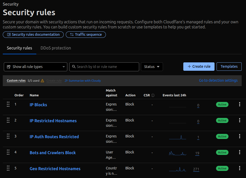Click the blue Create rule button
This screenshot has height=178, width=246.
coord(199,66)
